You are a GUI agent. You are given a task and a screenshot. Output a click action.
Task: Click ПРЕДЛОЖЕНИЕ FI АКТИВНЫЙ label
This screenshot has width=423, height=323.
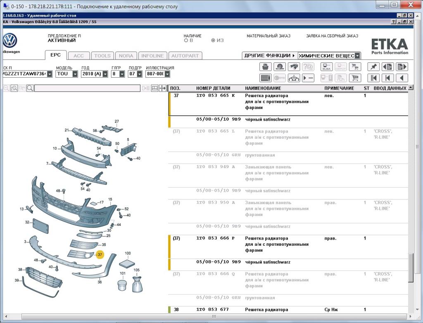coord(64,38)
